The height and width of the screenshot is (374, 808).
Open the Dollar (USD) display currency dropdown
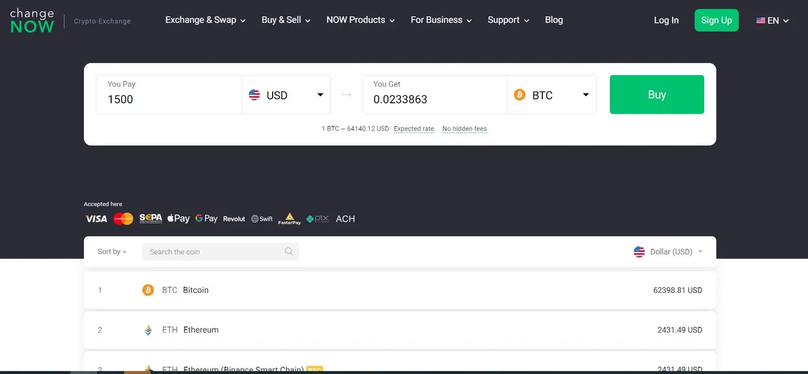[x=668, y=252]
